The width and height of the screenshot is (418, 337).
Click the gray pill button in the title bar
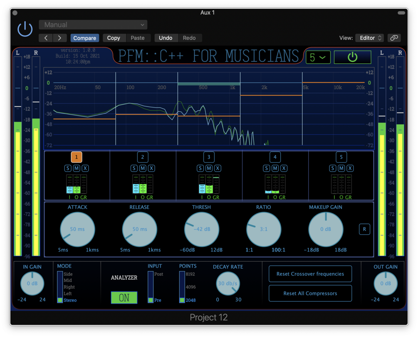[401, 13]
